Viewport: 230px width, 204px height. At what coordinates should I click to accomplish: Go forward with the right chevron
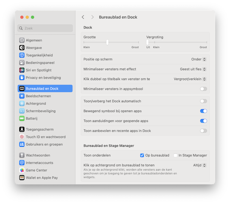pos(92,17)
